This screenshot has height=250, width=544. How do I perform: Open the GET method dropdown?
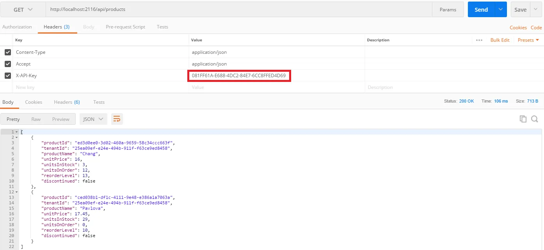pos(23,10)
